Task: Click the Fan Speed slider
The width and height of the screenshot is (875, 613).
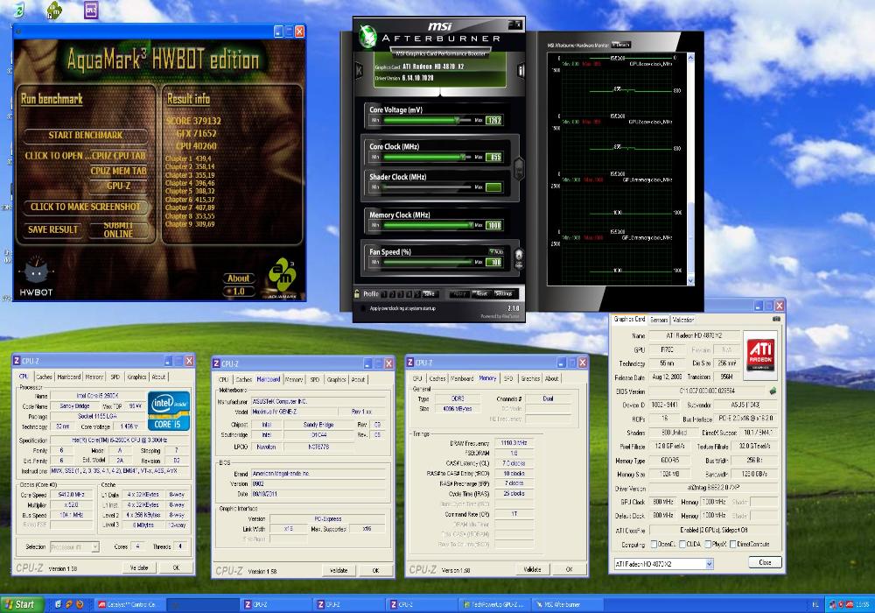Action: (x=428, y=262)
